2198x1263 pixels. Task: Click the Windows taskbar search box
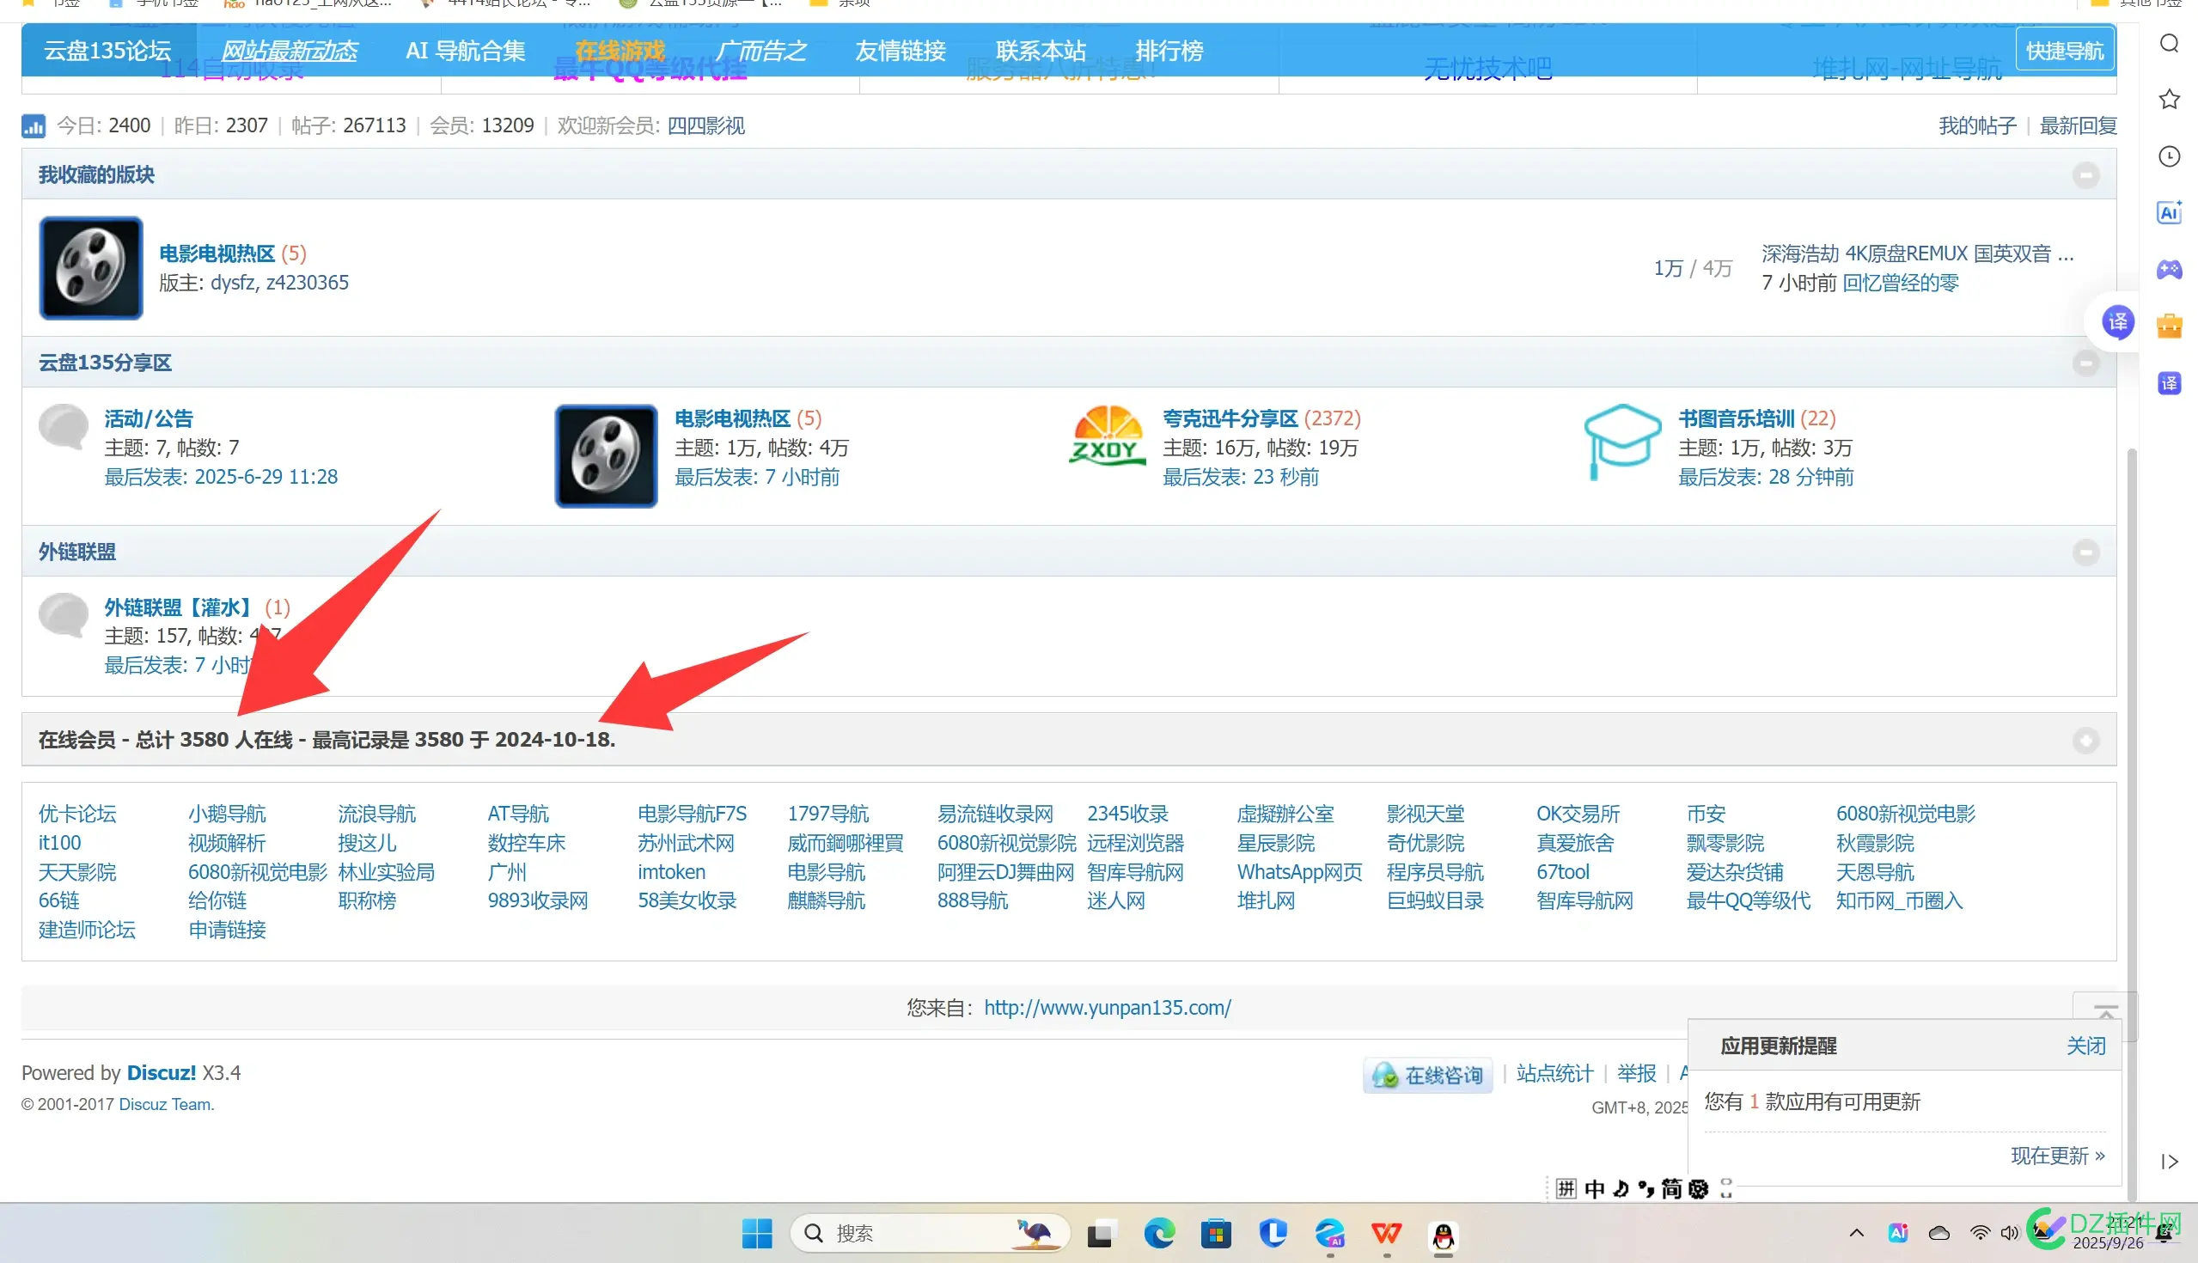[x=929, y=1234]
